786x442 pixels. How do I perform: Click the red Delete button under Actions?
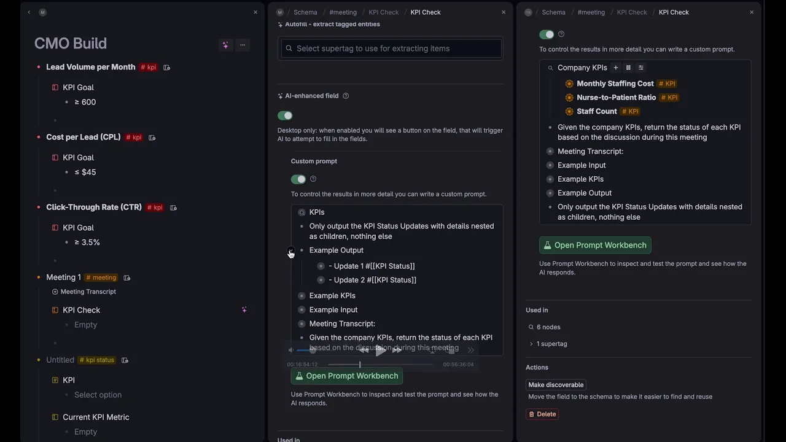point(542,414)
